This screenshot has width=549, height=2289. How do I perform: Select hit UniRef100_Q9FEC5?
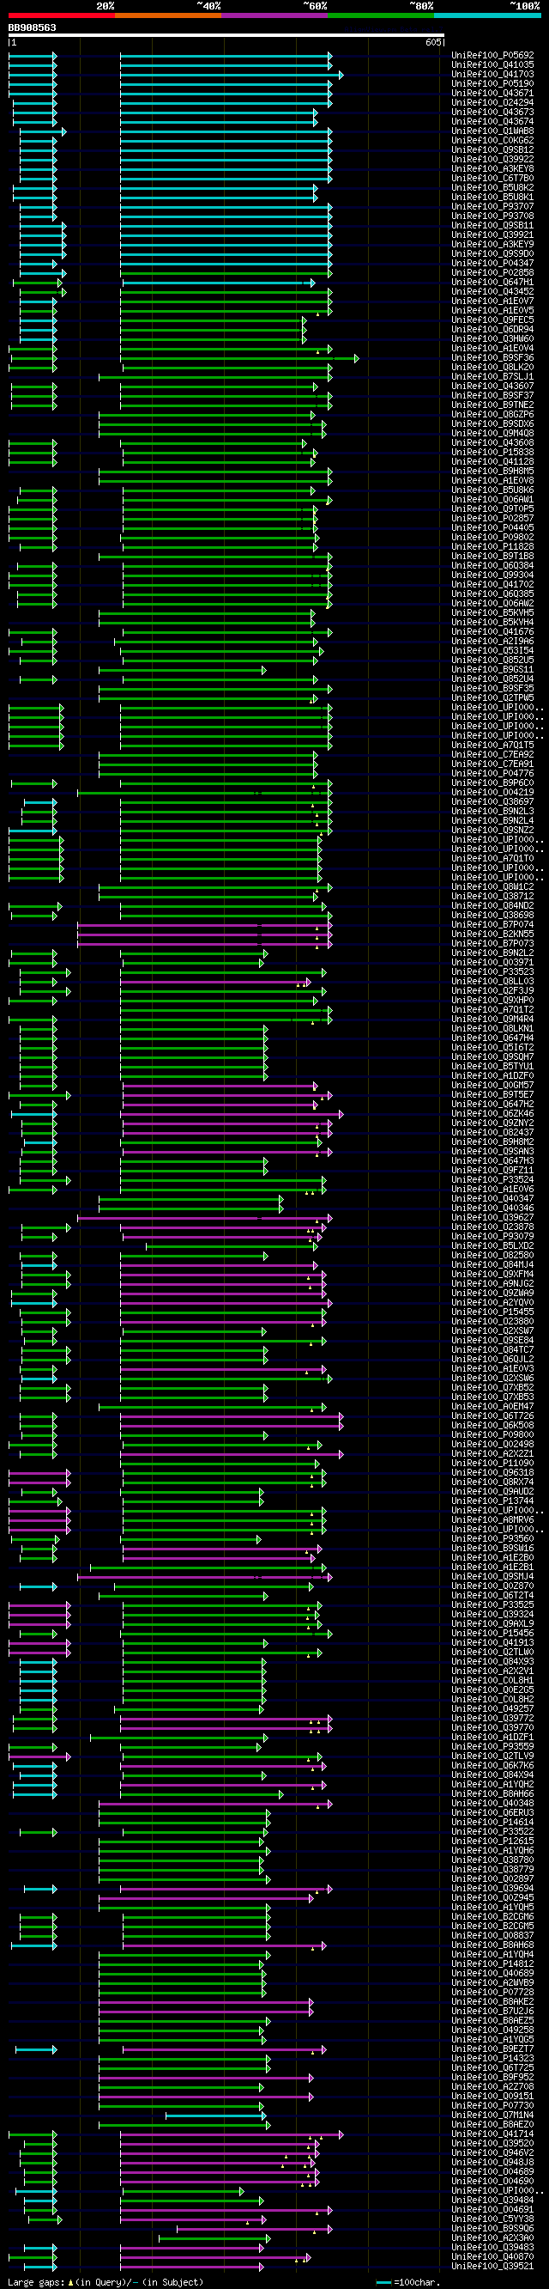[x=492, y=320]
